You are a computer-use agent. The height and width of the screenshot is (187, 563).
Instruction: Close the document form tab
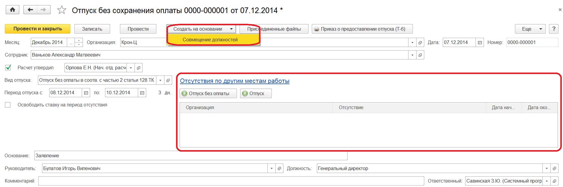(x=560, y=10)
